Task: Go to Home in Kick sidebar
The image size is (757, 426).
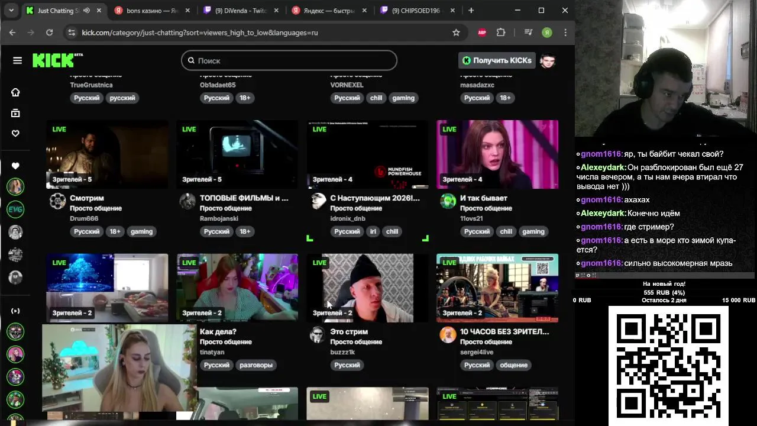Action: coord(15,92)
